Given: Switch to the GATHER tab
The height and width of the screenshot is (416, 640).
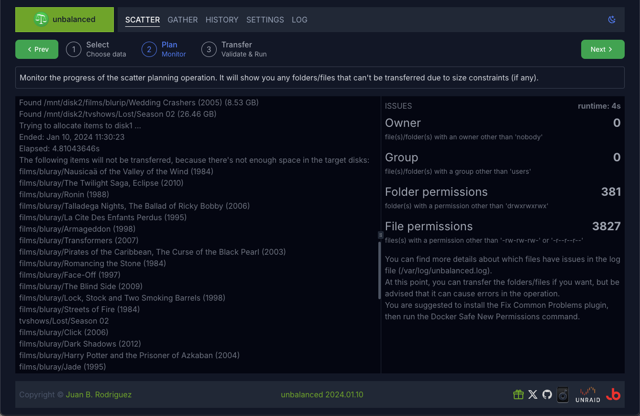Looking at the screenshot, I should point(183,20).
